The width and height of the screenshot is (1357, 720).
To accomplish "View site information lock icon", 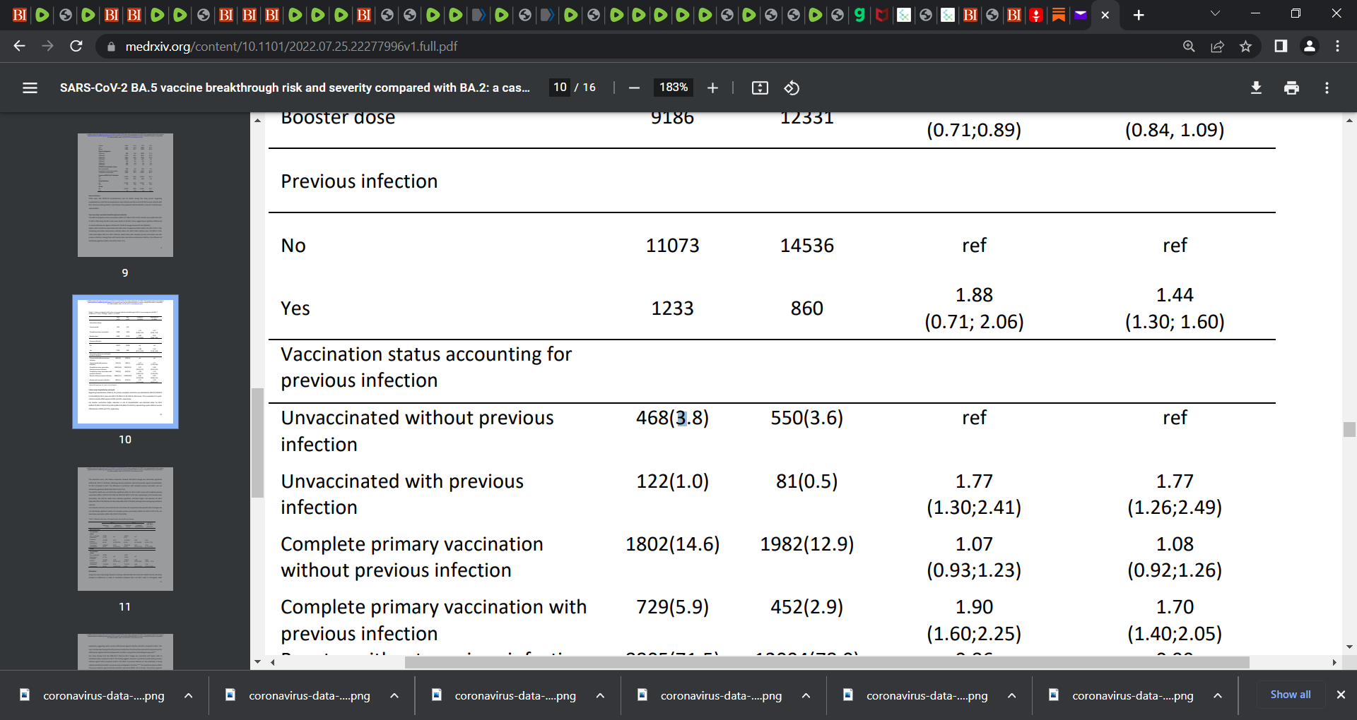I will 110,47.
